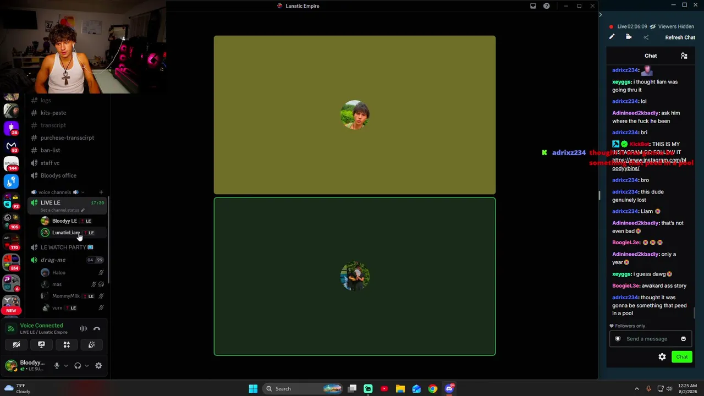This screenshot has width=704, height=396.
Task: Disconnect from voice with the hang-up icon
Action: [97, 329]
